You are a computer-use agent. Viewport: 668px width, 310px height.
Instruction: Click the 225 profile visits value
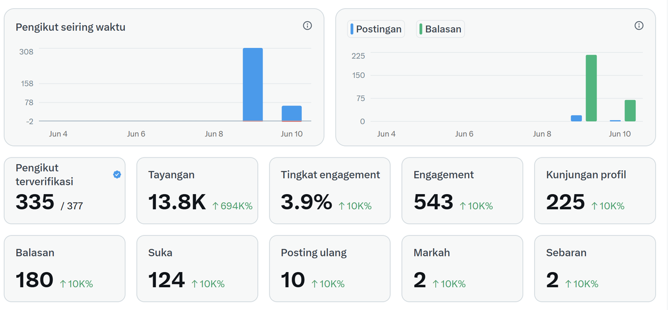coord(566,202)
